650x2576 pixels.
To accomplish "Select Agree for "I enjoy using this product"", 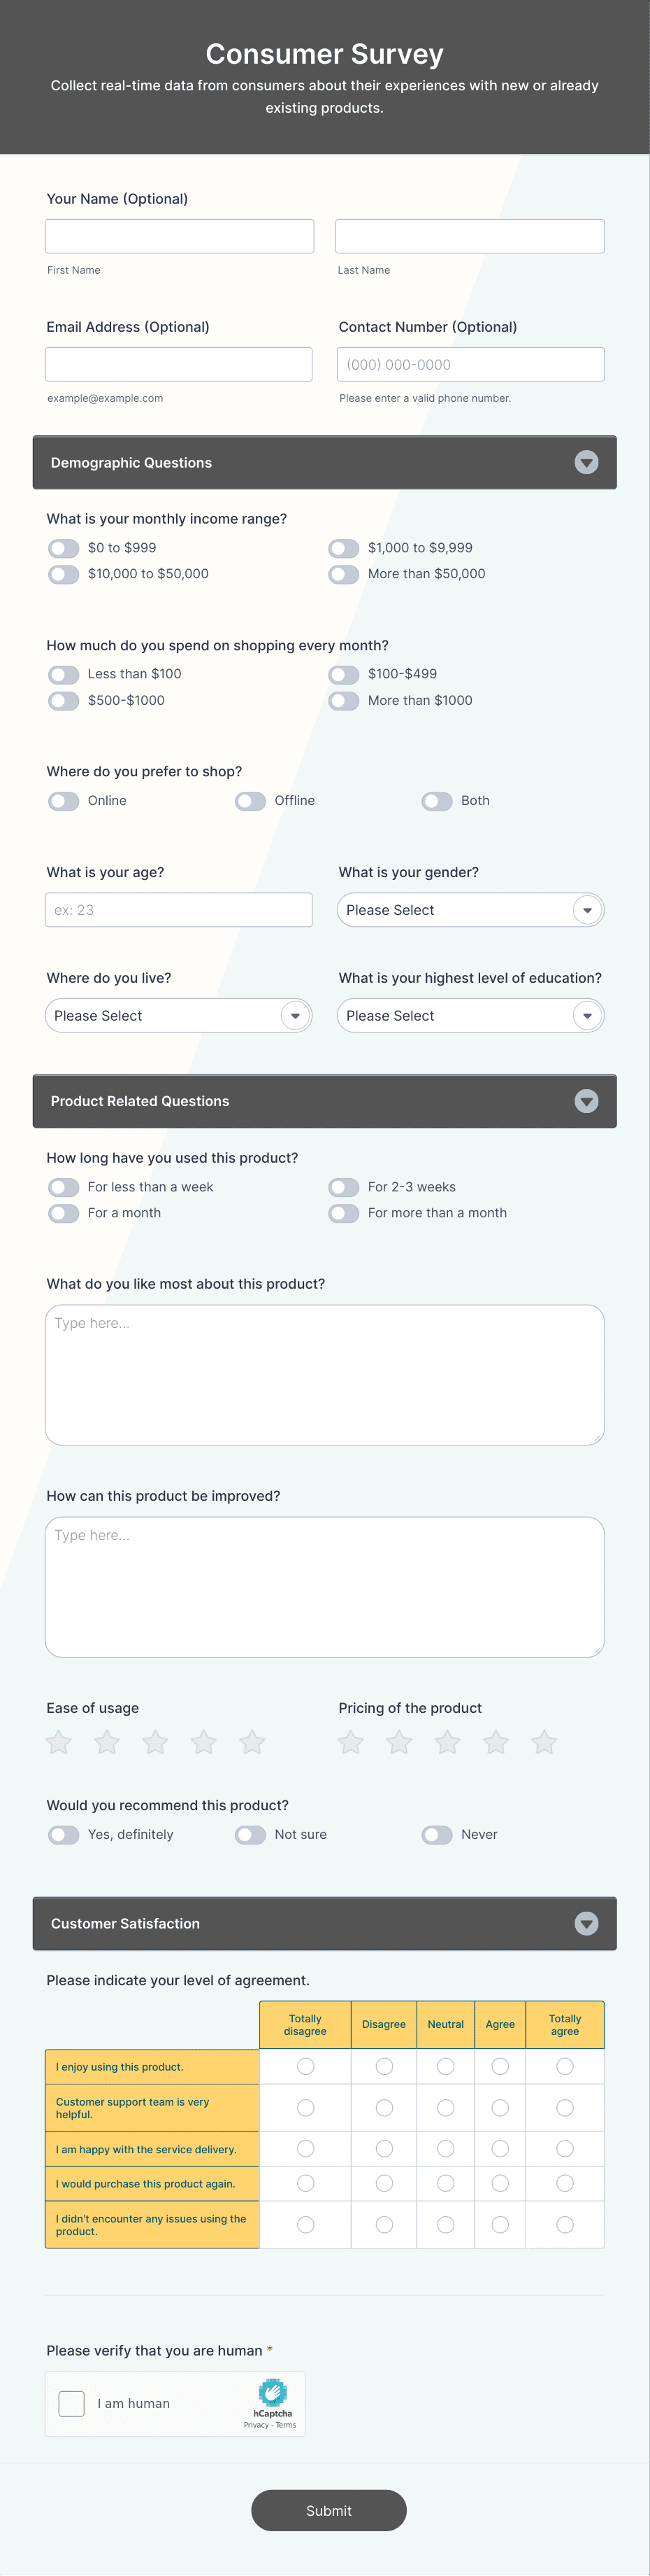I will click(x=499, y=2066).
